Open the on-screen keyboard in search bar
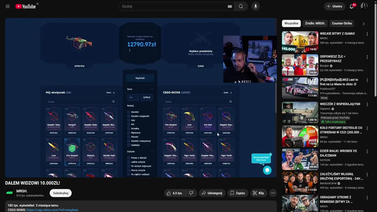Viewport: 377px width, 212px height. (230, 6)
